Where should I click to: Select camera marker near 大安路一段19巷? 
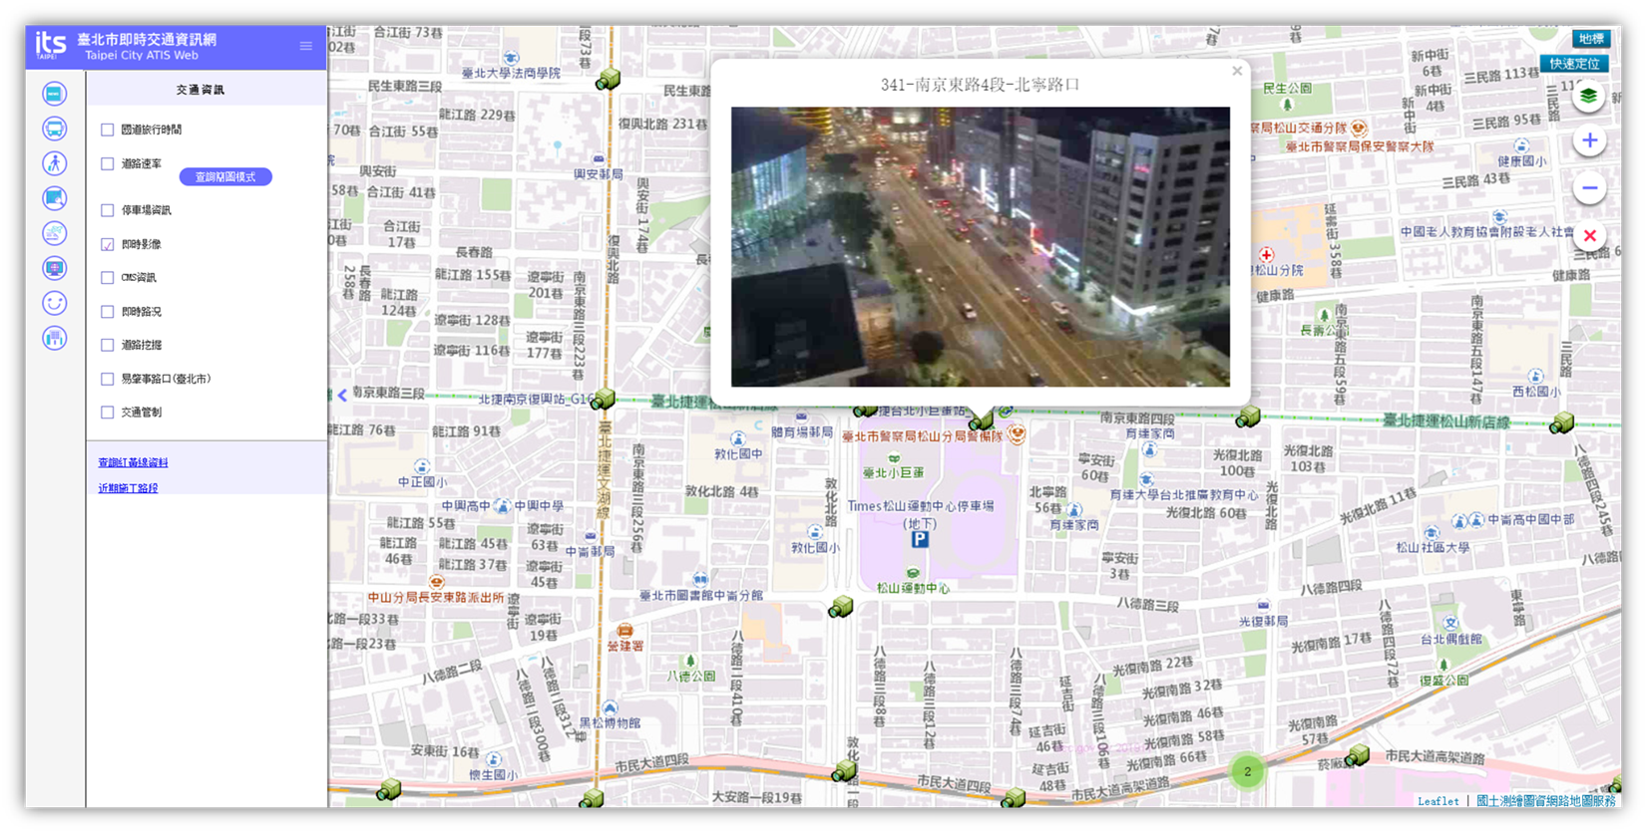point(593,798)
